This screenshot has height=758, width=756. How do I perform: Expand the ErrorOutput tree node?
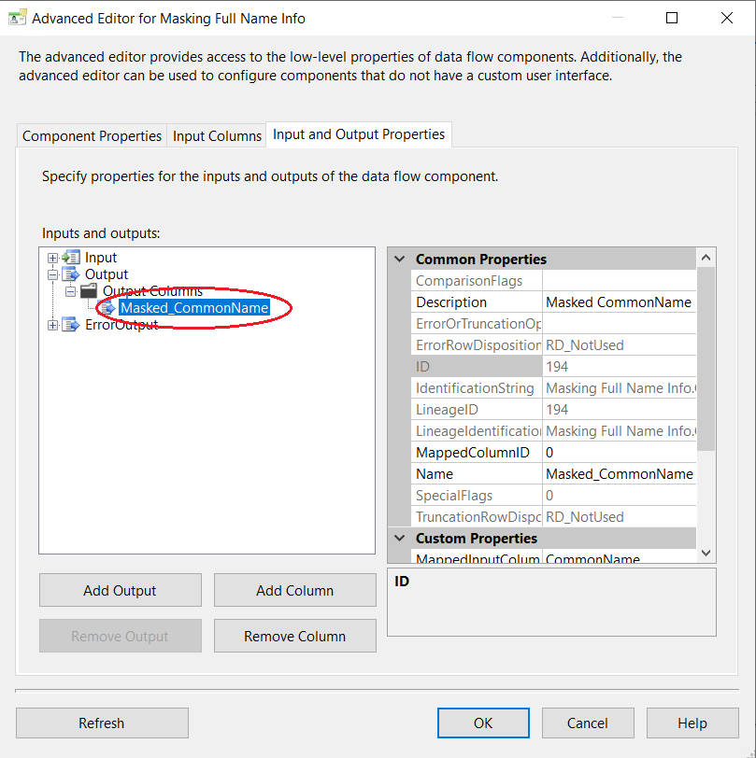coord(52,325)
